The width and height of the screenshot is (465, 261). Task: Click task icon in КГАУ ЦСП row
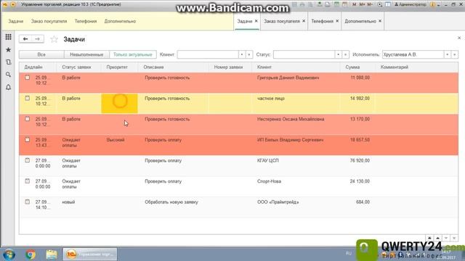28,160
